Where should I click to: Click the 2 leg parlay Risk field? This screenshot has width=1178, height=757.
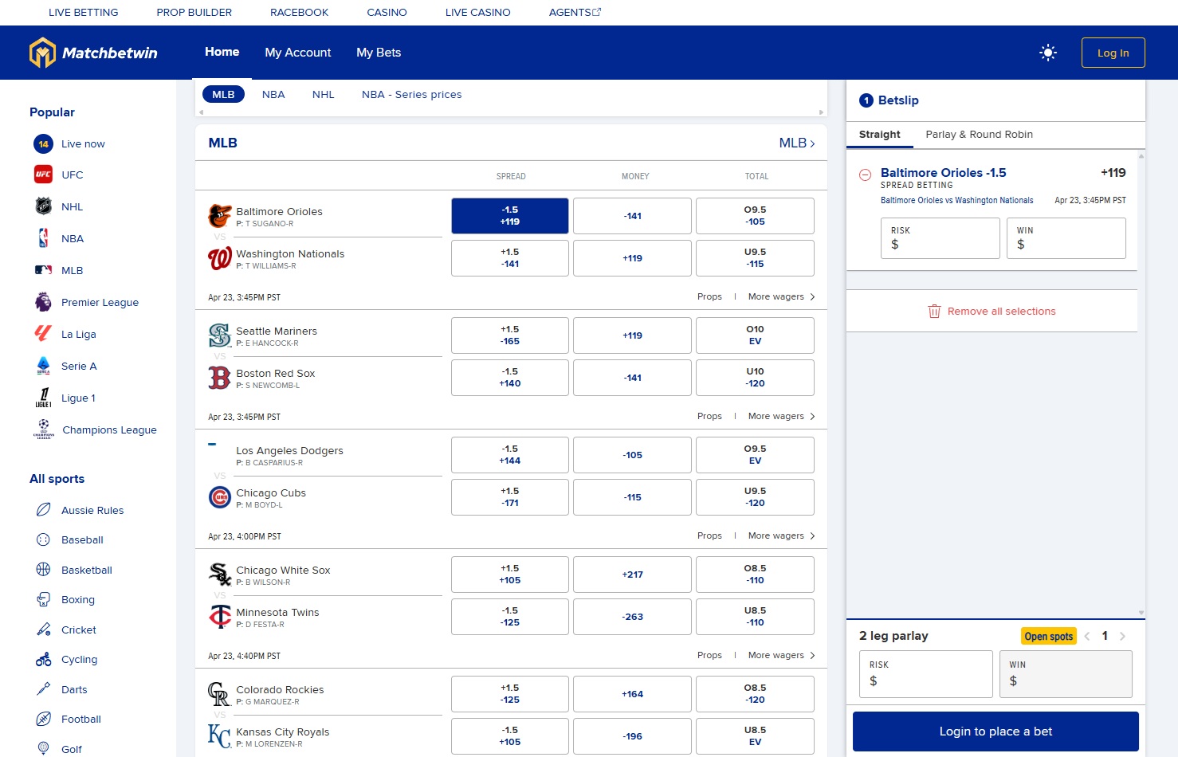[926, 674]
